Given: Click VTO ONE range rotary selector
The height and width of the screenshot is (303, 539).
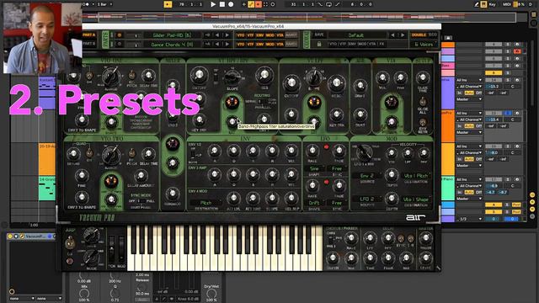Looking at the screenshot, I should (x=111, y=76).
